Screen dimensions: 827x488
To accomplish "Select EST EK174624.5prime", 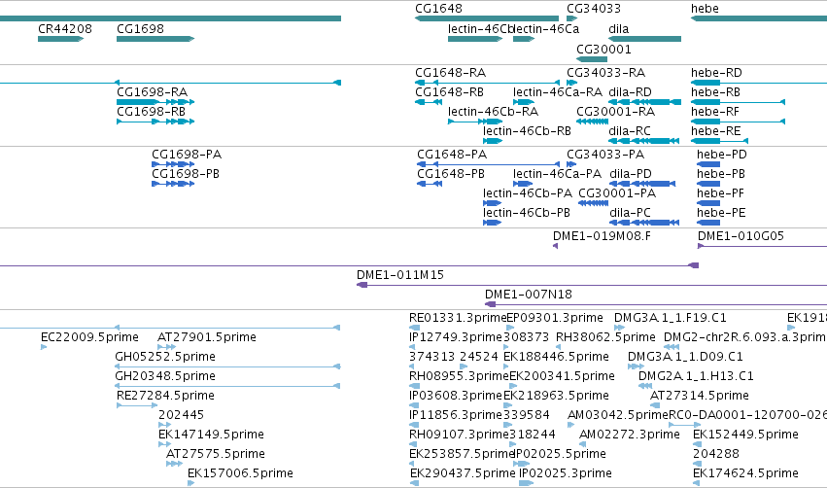I will pyautogui.click(x=696, y=483).
